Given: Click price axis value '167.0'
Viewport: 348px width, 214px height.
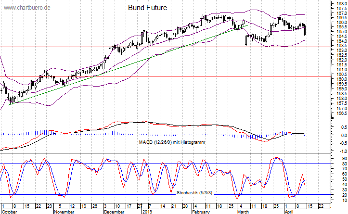Looking at the screenshot, I should tap(342, 13).
